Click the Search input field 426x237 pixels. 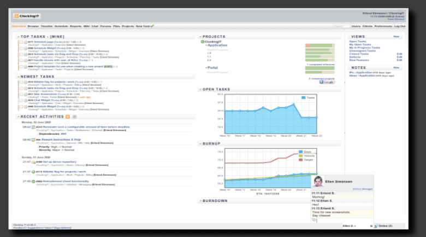(341, 26)
